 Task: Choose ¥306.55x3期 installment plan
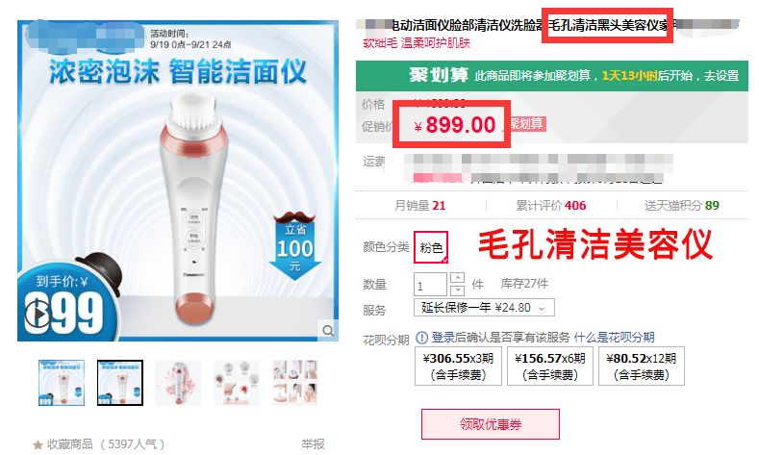click(x=458, y=366)
